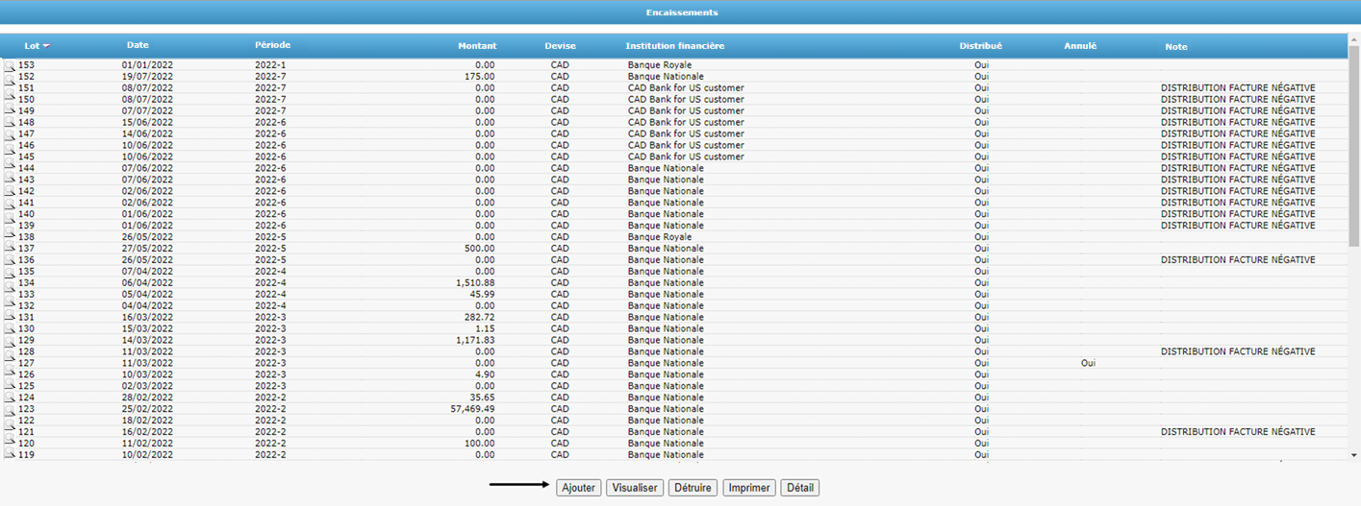Screen dimensions: 1361x506
Task: Click the Détruire button
Action: coord(693,488)
